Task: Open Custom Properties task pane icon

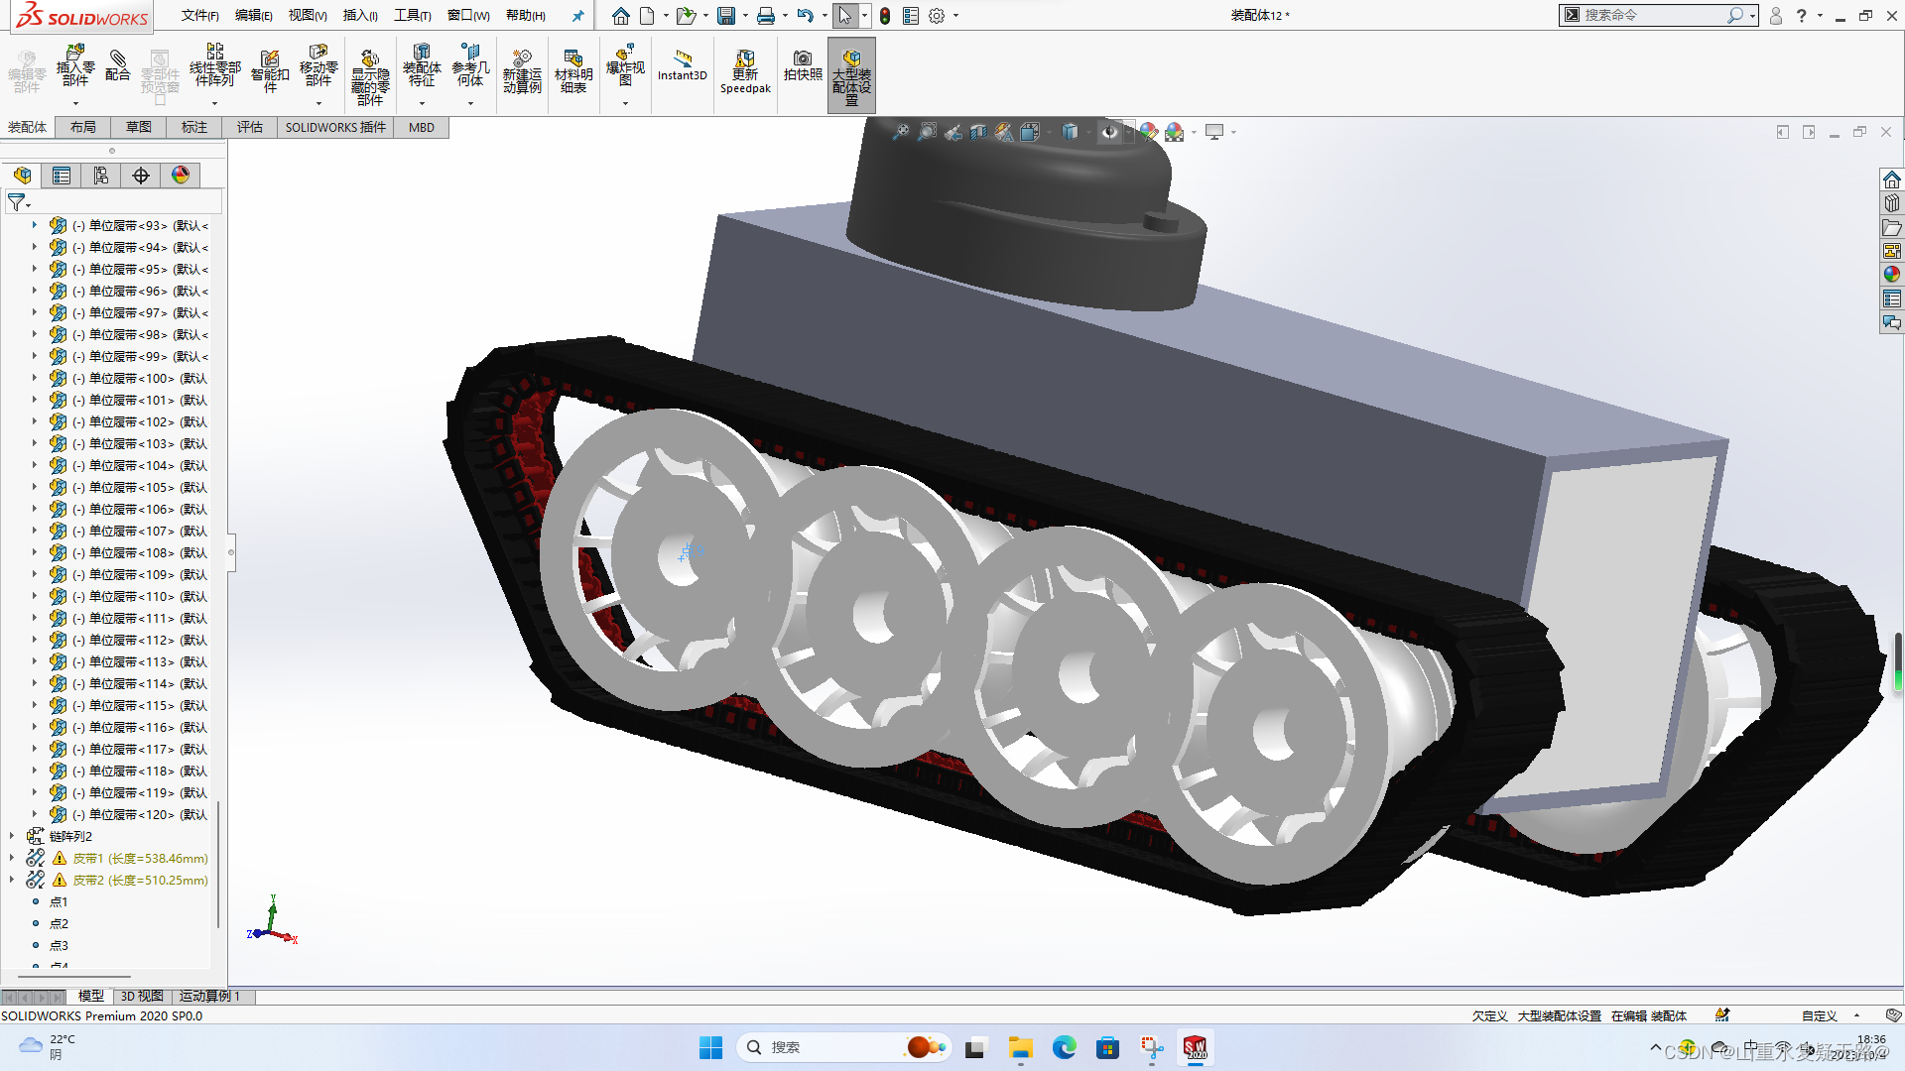Action: point(1892,298)
